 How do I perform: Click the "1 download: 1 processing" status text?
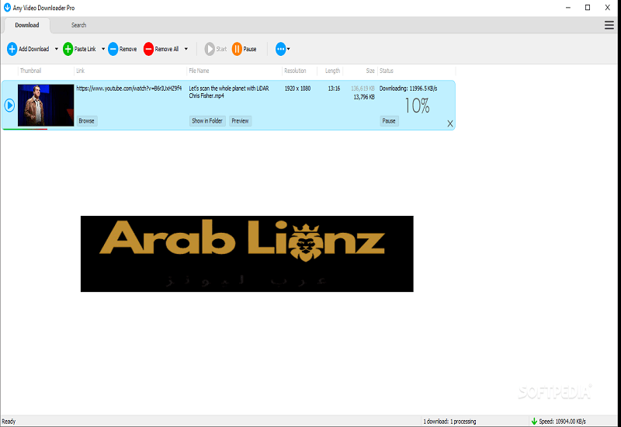pos(449,422)
